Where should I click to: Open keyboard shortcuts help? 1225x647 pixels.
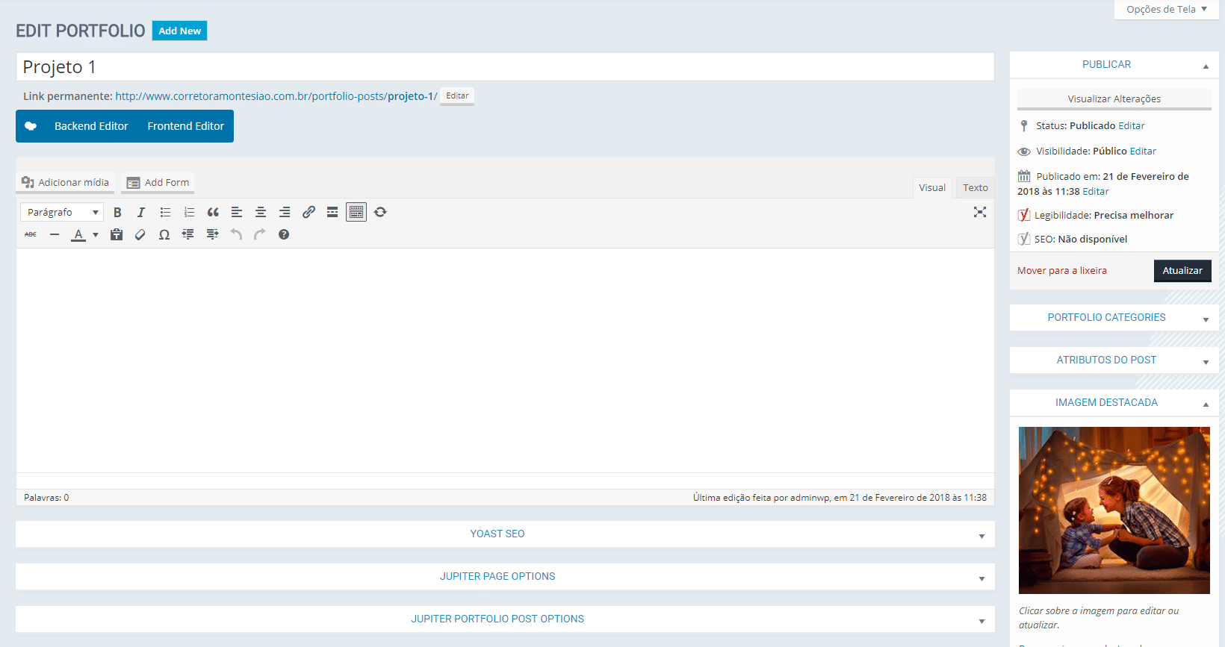[x=284, y=234]
